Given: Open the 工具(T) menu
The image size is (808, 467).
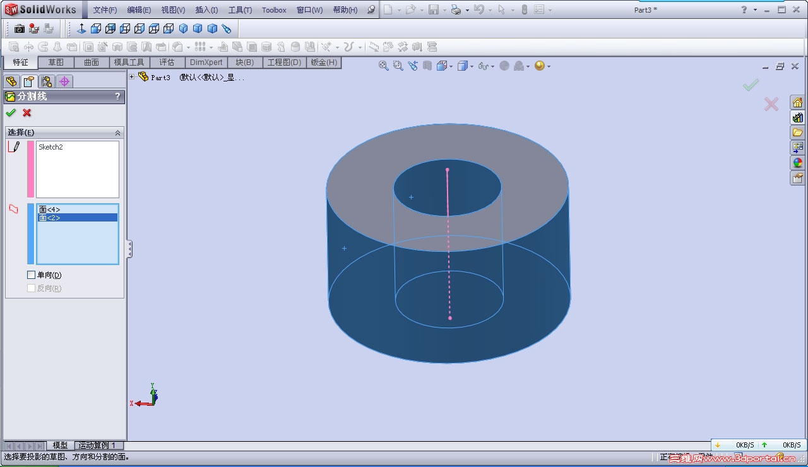Looking at the screenshot, I should [x=240, y=10].
